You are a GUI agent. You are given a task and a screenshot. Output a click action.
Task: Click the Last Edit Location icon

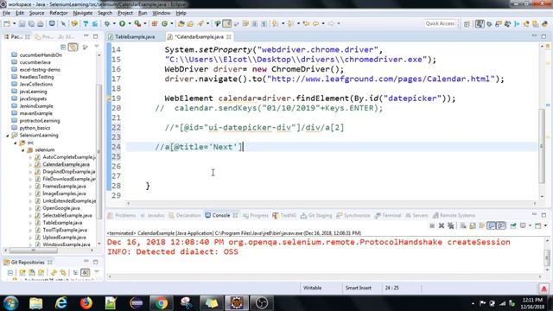pos(306,23)
